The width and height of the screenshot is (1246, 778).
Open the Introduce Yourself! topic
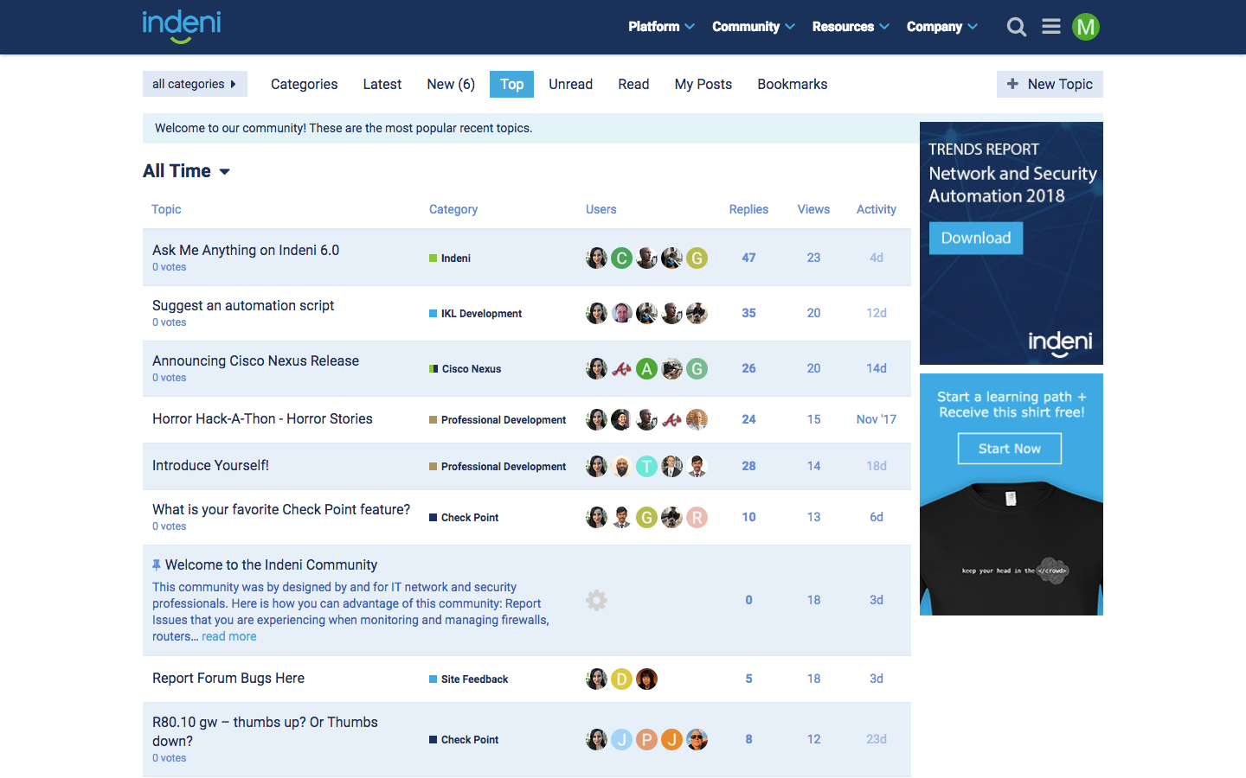click(x=210, y=465)
